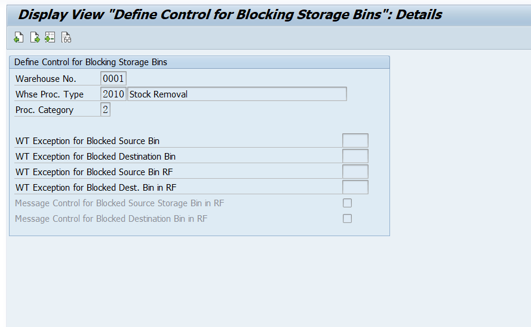Select the WT Exception for Blocked Source Bin field

click(x=355, y=141)
